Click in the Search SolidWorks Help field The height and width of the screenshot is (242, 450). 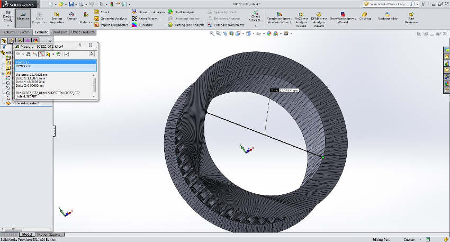click(x=388, y=4)
